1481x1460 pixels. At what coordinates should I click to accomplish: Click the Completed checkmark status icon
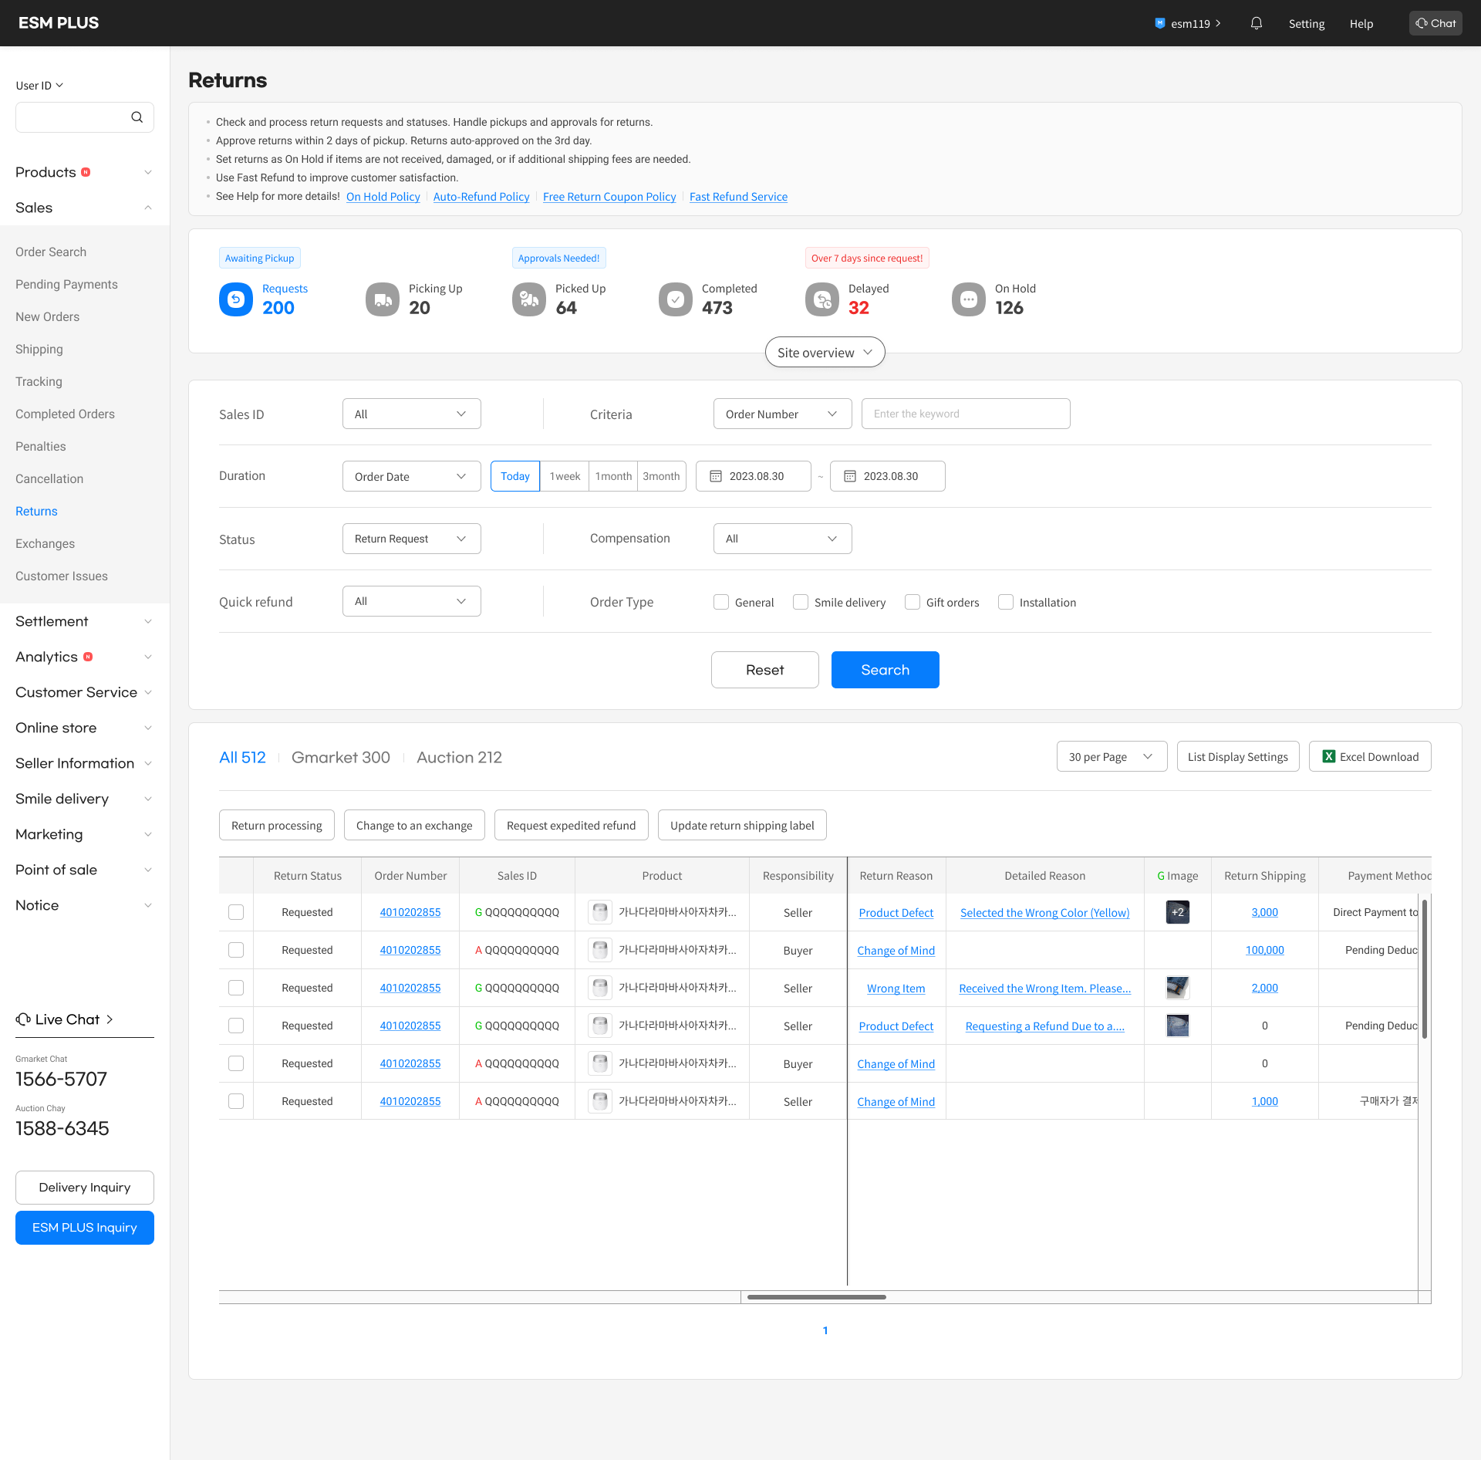[x=676, y=299]
